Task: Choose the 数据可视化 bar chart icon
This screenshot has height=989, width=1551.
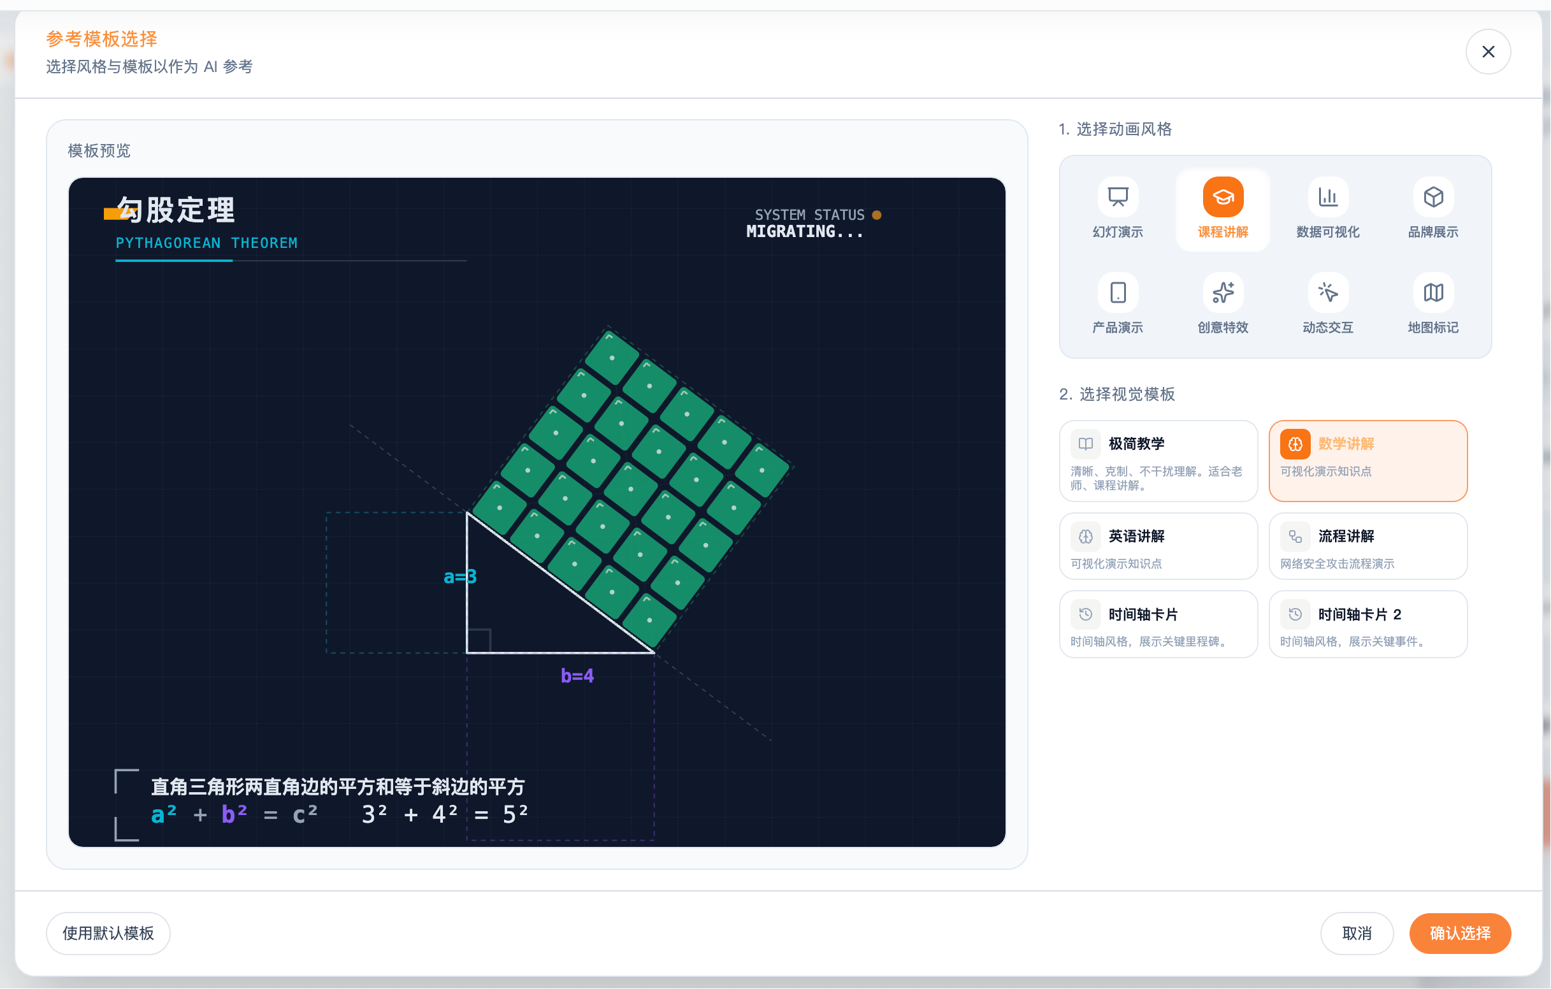Action: (1327, 196)
